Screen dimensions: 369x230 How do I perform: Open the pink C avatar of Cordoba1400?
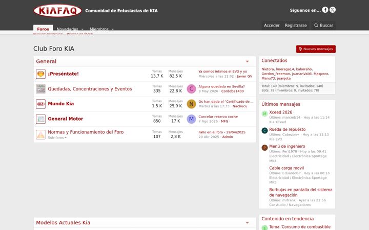191,89
